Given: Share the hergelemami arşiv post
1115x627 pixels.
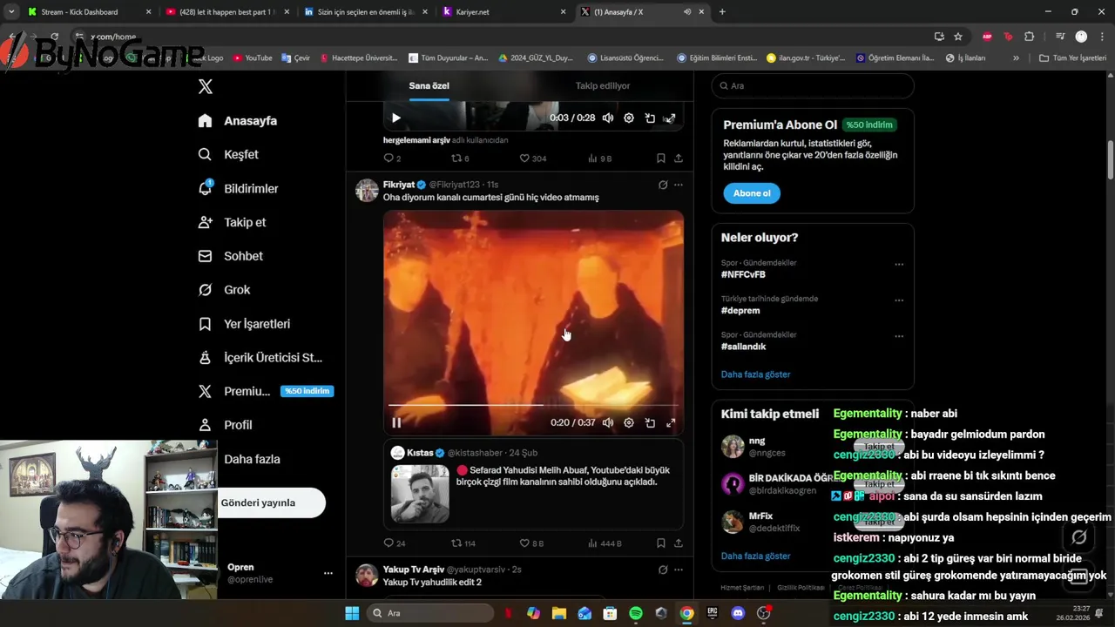Looking at the screenshot, I should 678,158.
